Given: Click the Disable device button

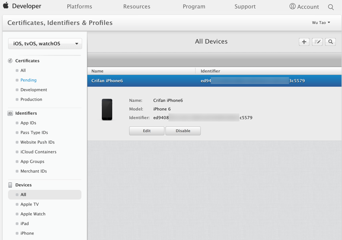Looking at the screenshot, I should coord(183,131).
